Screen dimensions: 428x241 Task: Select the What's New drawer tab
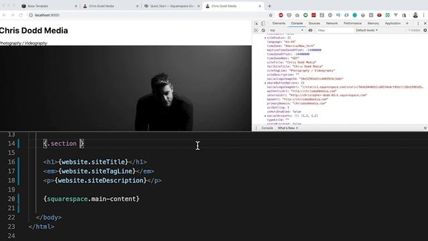point(286,128)
